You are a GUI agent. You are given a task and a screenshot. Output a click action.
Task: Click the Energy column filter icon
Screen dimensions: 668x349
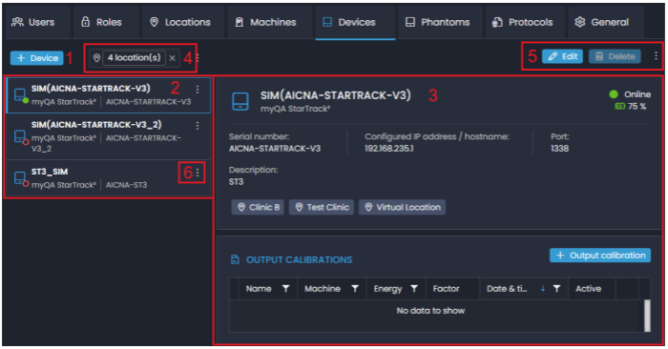tap(414, 289)
